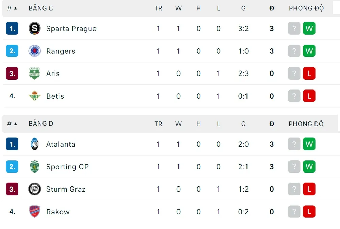Sort Bảng C by Đ points column
The image size is (340, 229).
click(272, 8)
